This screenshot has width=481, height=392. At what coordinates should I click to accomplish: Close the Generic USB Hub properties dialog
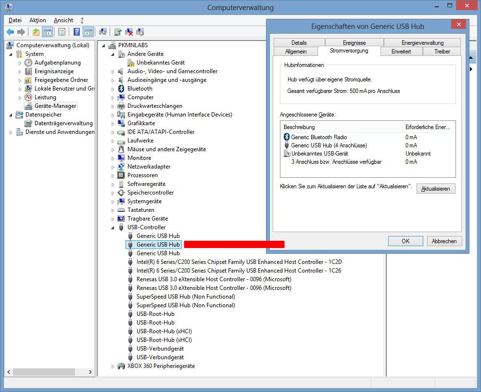pos(458,24)
